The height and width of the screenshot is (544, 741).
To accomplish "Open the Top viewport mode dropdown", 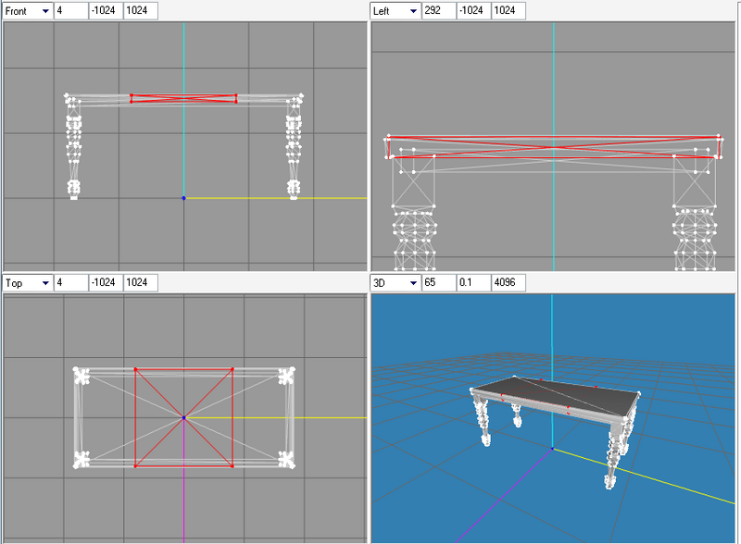I will click(x=25, y=283).
